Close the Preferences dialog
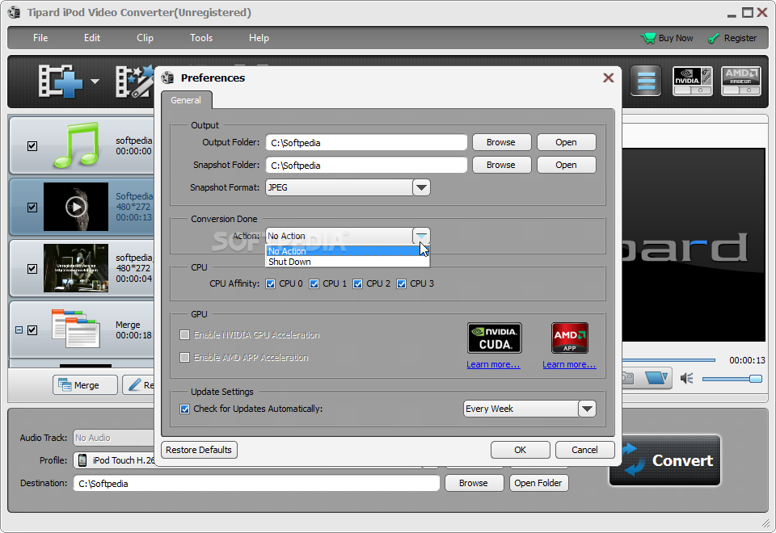 [x=608, y=78]
